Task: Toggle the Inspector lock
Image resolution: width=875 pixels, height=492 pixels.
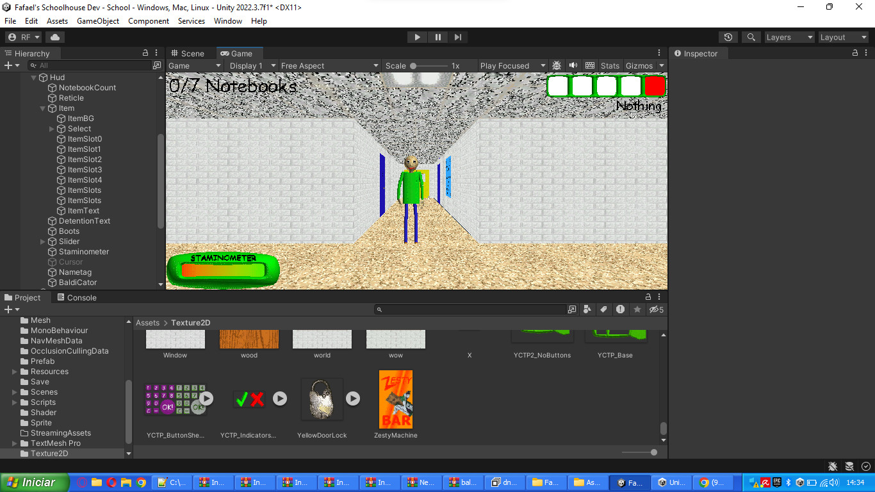Action: 856,53
